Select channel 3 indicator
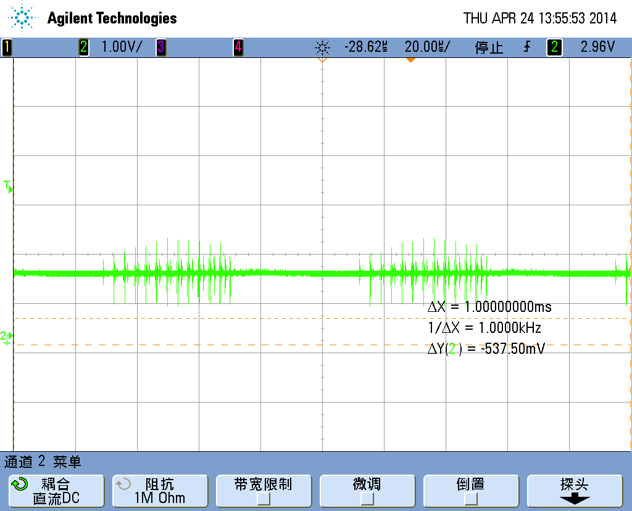 pos(161,47)
